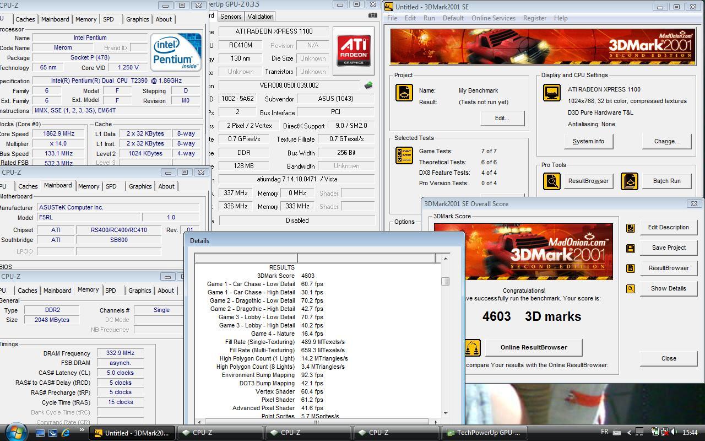The image size is (705, 441).
Task: Open Caches tab in the Memory CPU-Z window
Action: (28, 291)
